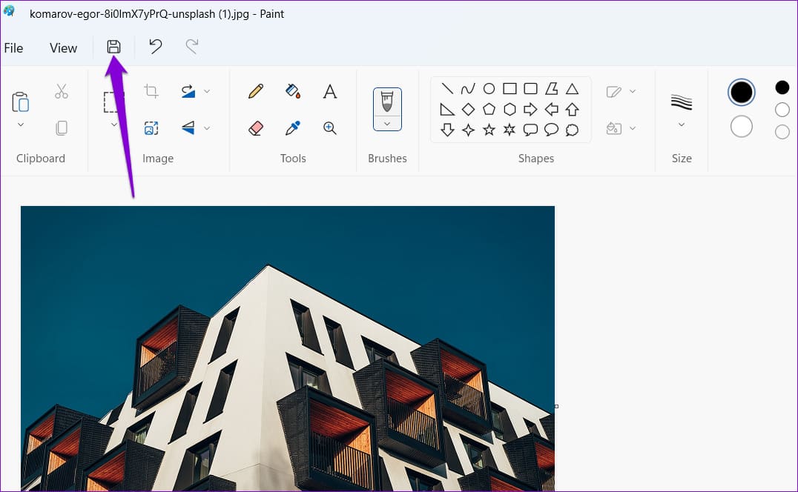Click the Resize image icon
Viewport: 798px width, 492px height.
click(151, 128)
